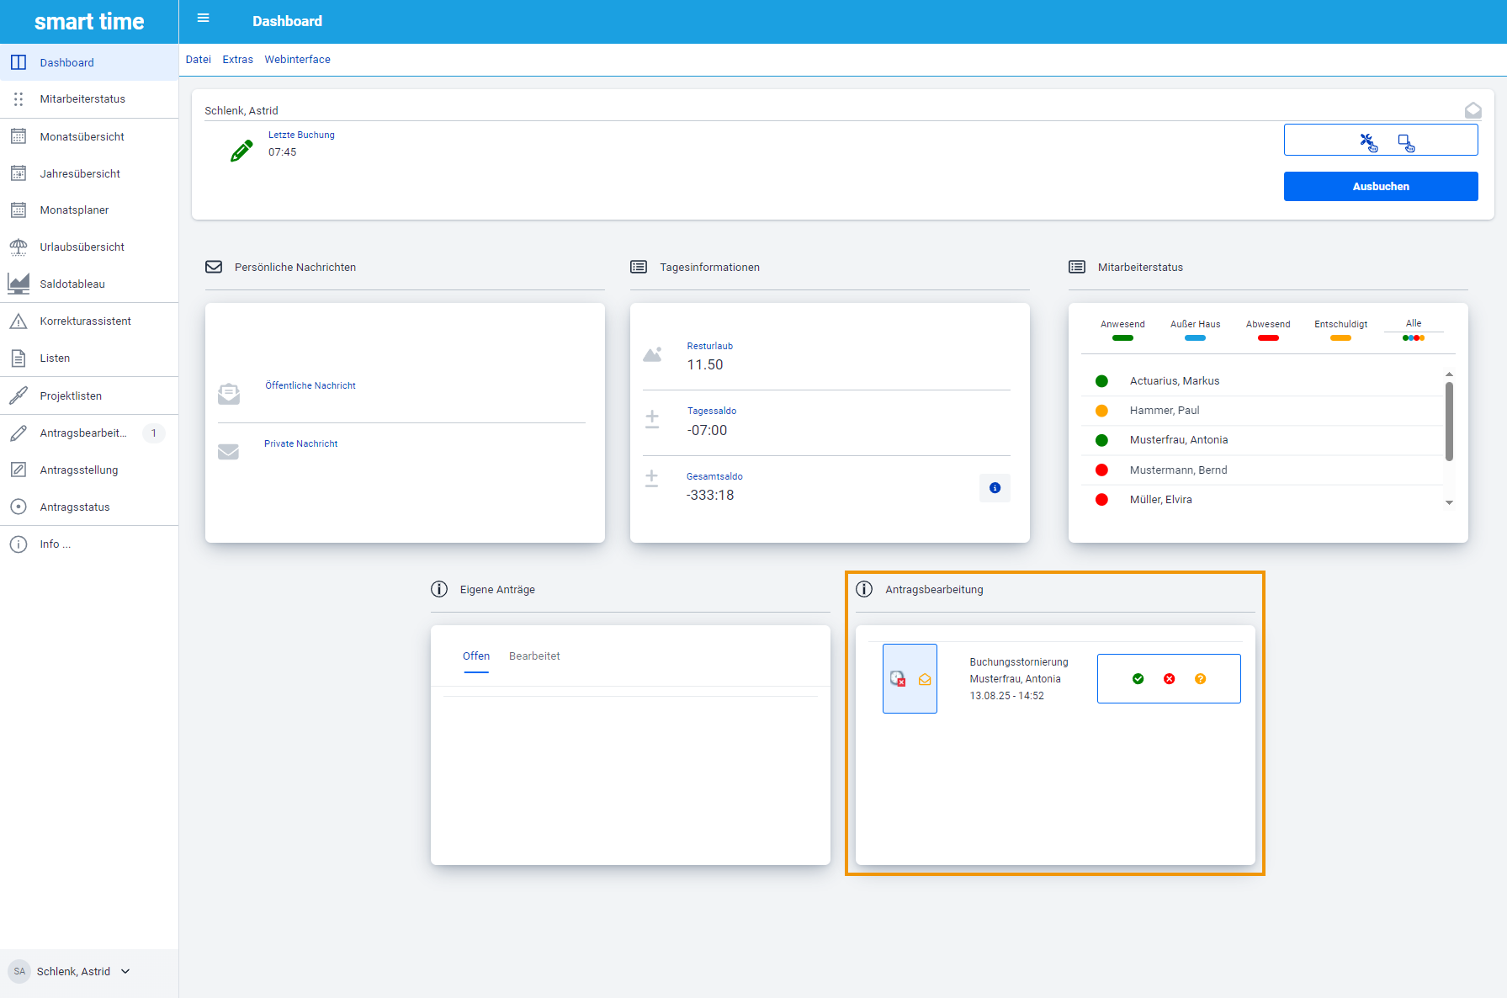Reject request with red X icon
1507x998 pixels.
[1169, 679]
